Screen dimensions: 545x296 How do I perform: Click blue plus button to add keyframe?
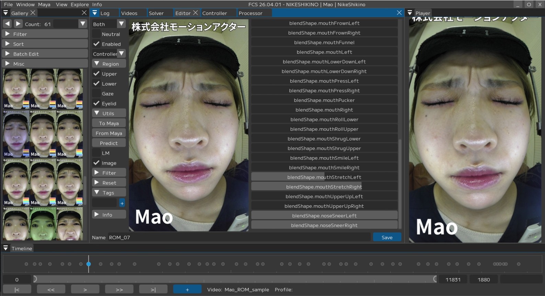(187, 289)
